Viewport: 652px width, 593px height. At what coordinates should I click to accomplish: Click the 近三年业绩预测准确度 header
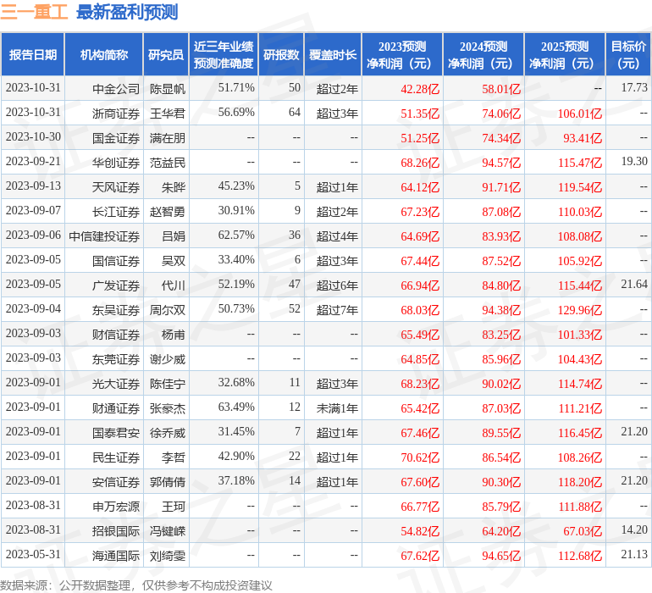click(224, 54)
